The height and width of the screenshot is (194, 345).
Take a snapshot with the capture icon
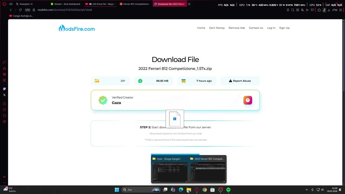tap(293, 10)
